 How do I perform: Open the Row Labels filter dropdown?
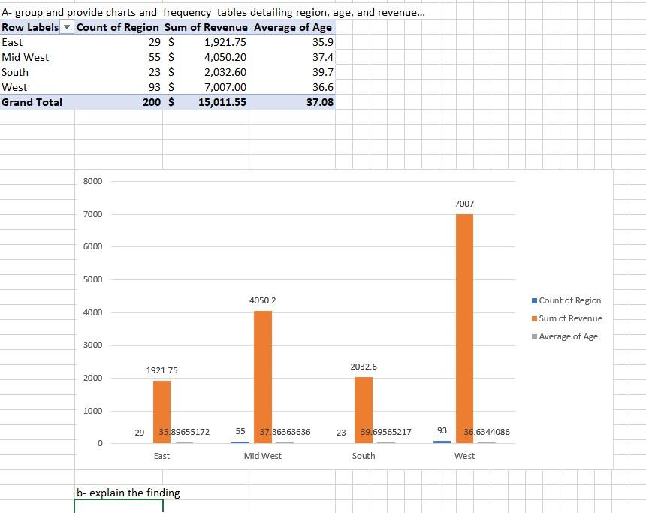[65, 27]
